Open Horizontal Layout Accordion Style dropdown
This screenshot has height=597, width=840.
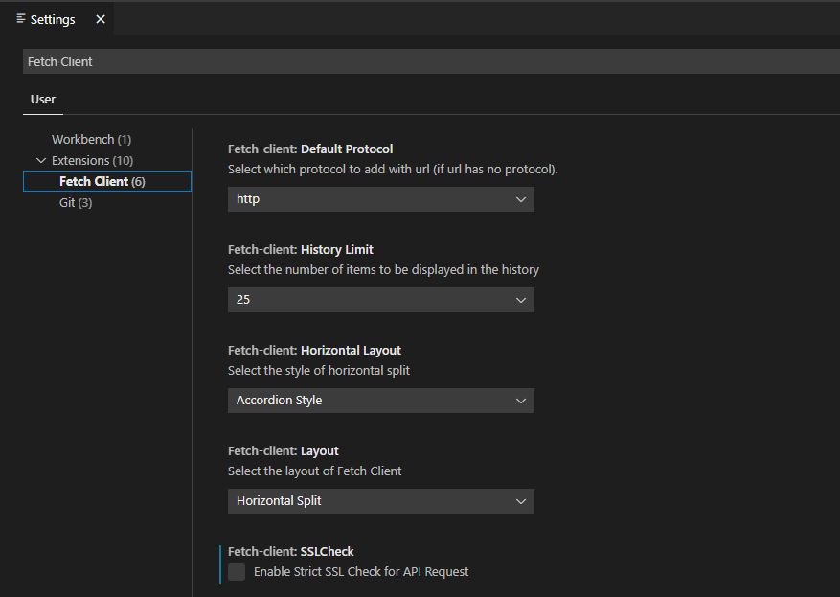point(381,401)
